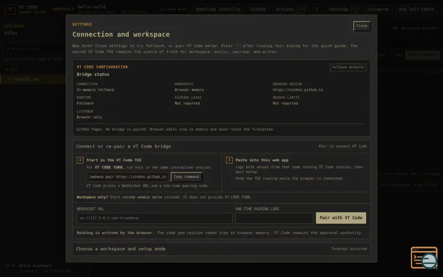Collapse Connect or re-pair a VT Code bridge
The image size is (443, 277).
[x=221, y=146]
